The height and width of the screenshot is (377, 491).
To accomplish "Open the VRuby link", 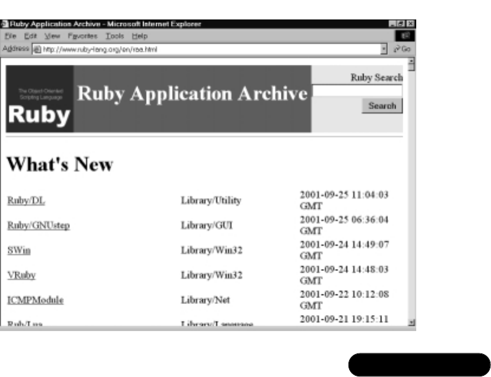I will pyautogui.click(x=21, y=275).
